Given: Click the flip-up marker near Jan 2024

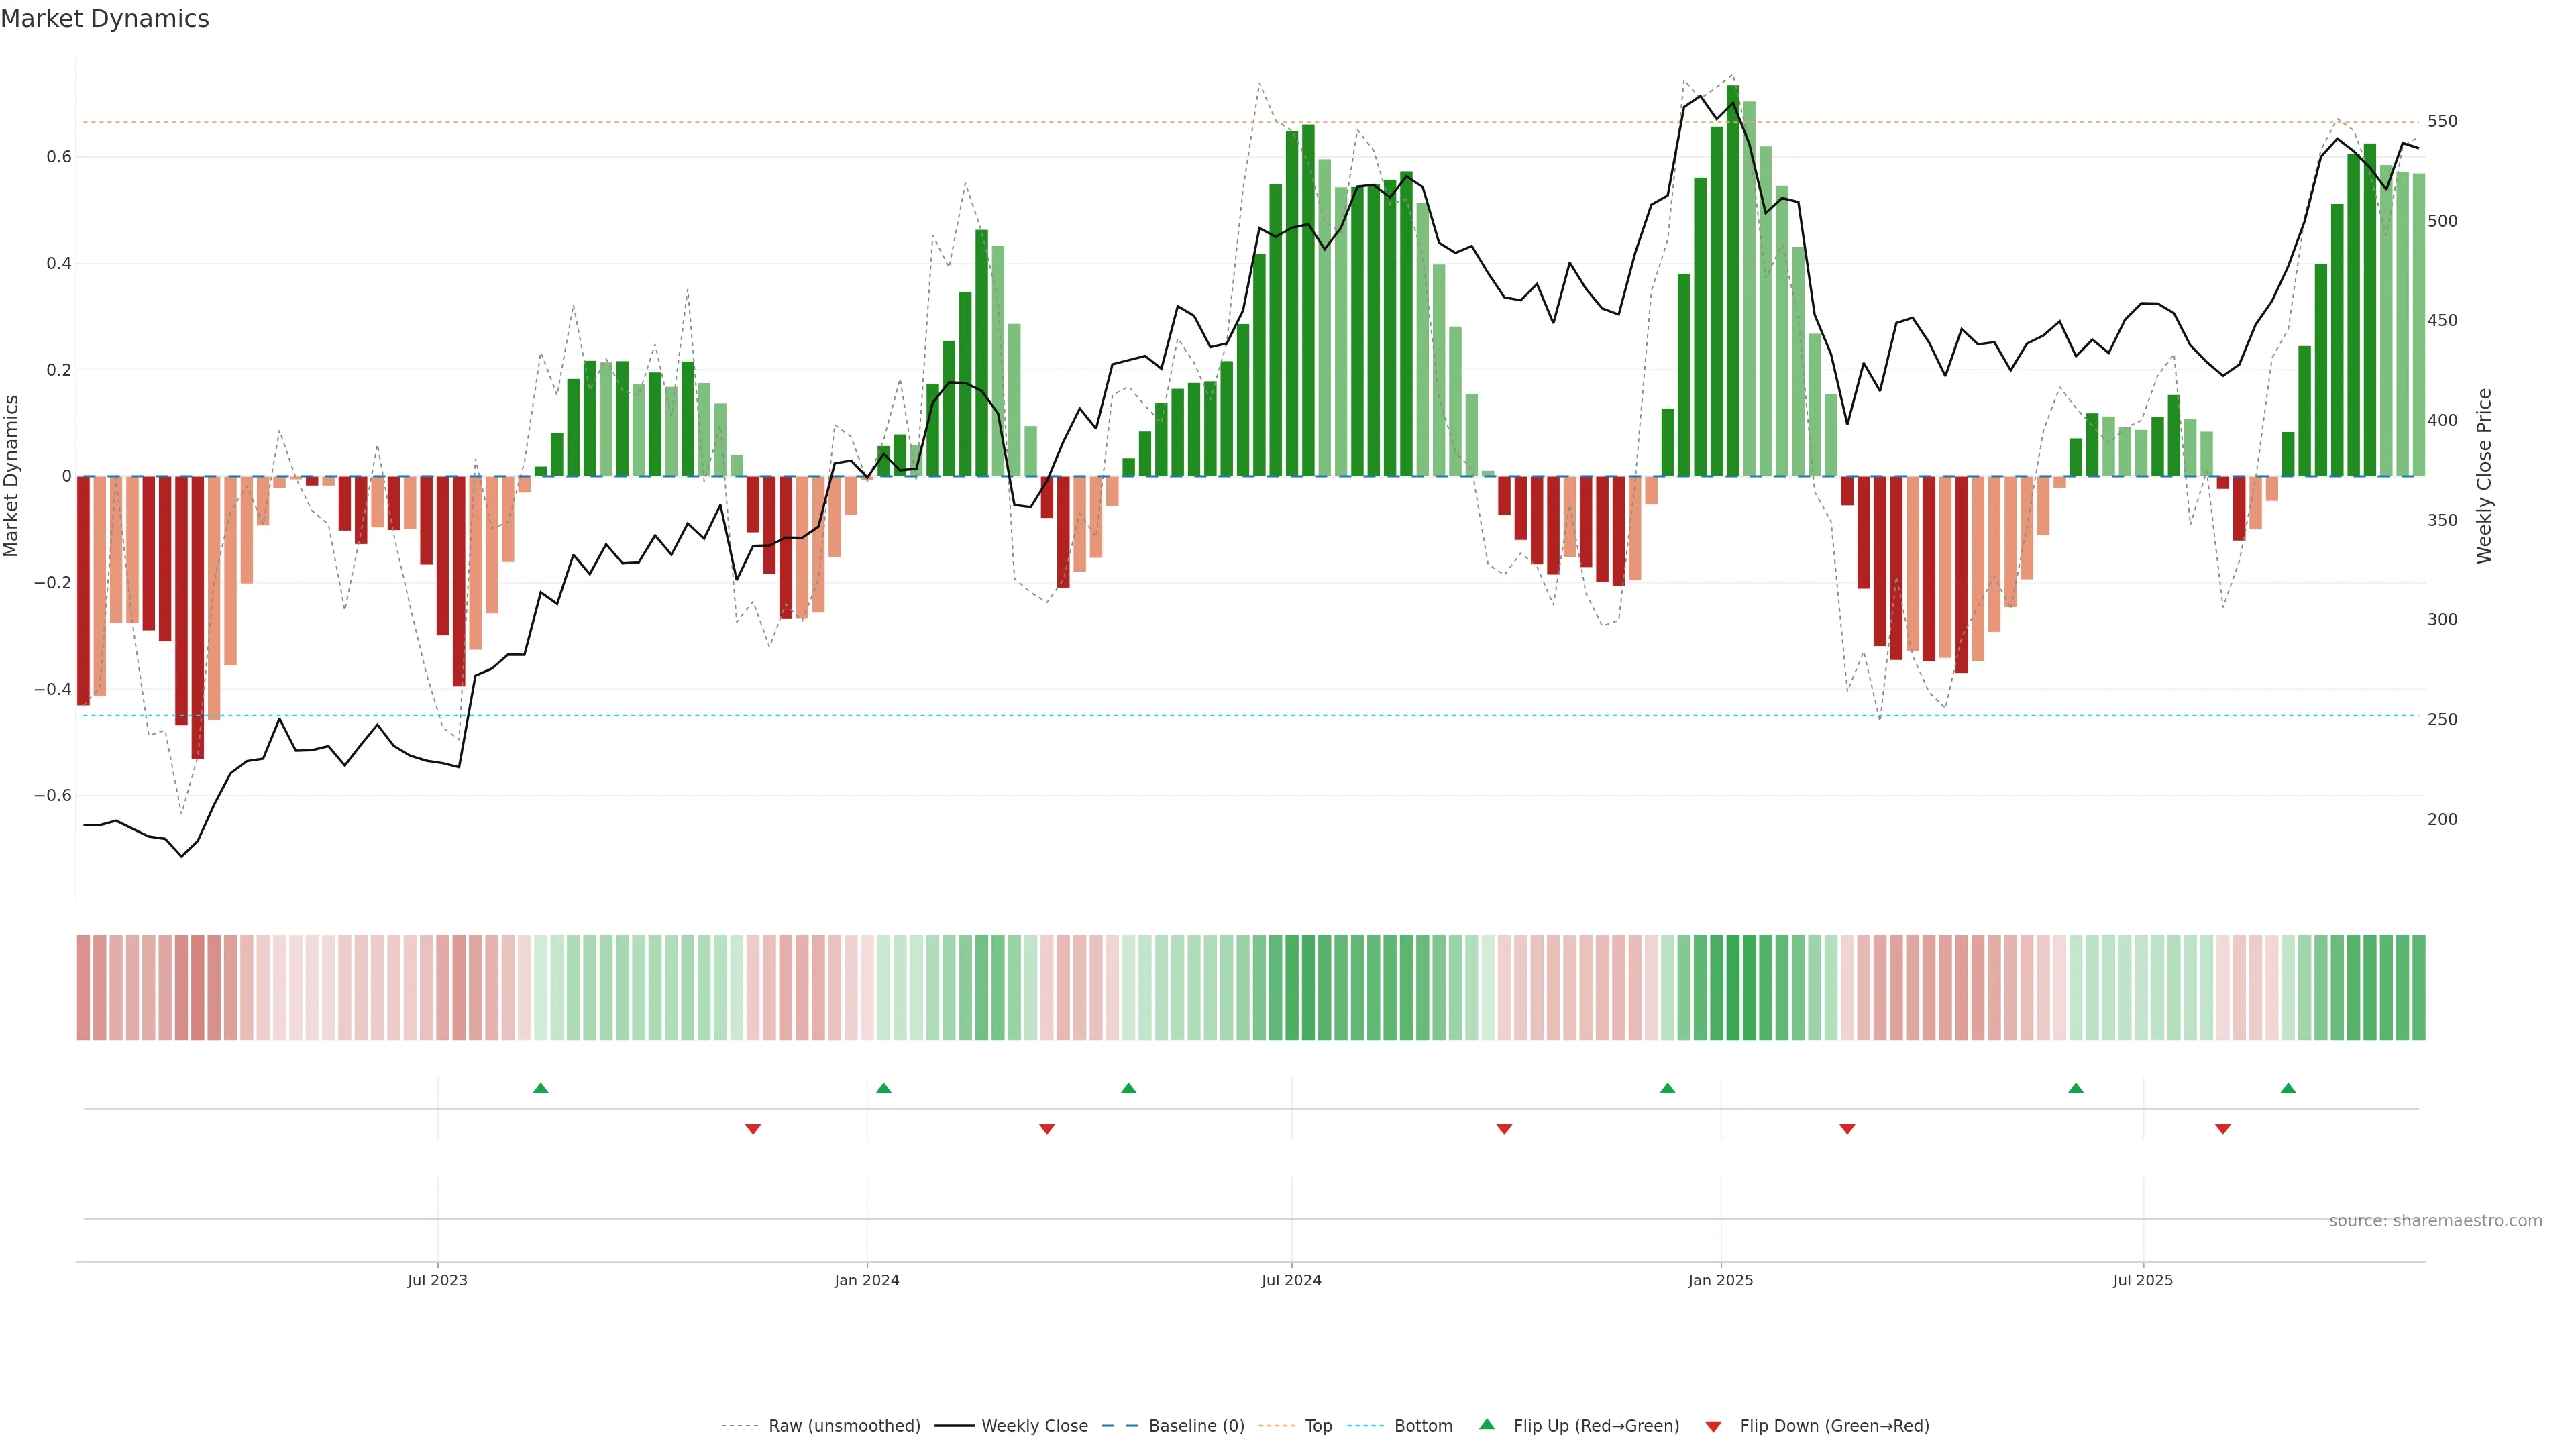Looking at the screenshot, I should (883, 1088).
